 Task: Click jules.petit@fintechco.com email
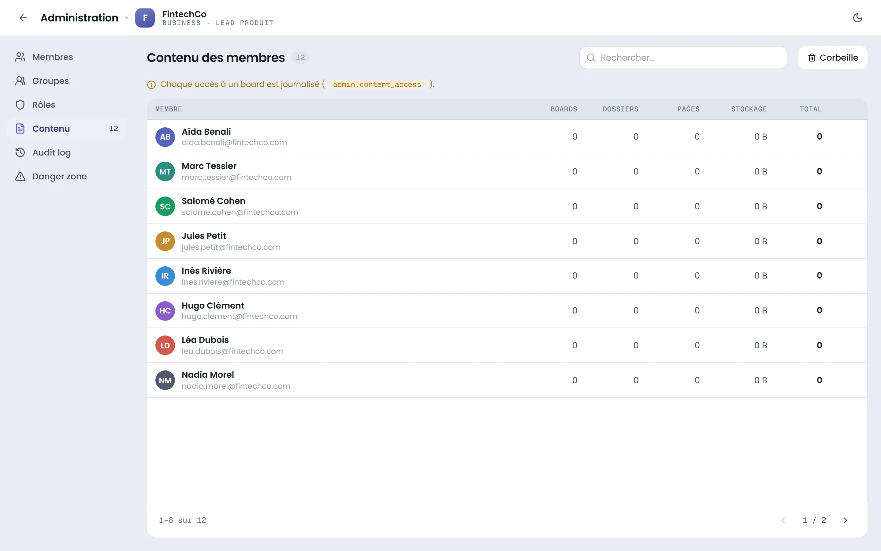[231, 247]
